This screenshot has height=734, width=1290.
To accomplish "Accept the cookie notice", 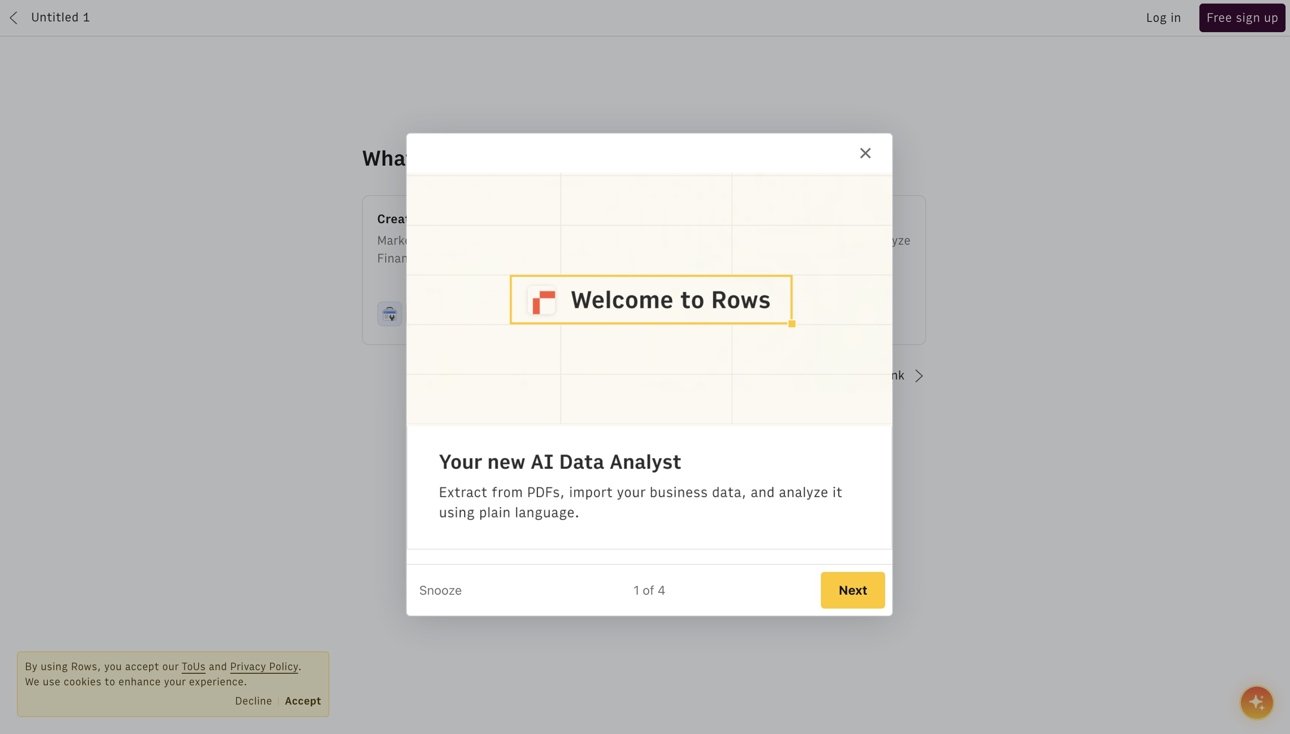I will click(302, 701).
